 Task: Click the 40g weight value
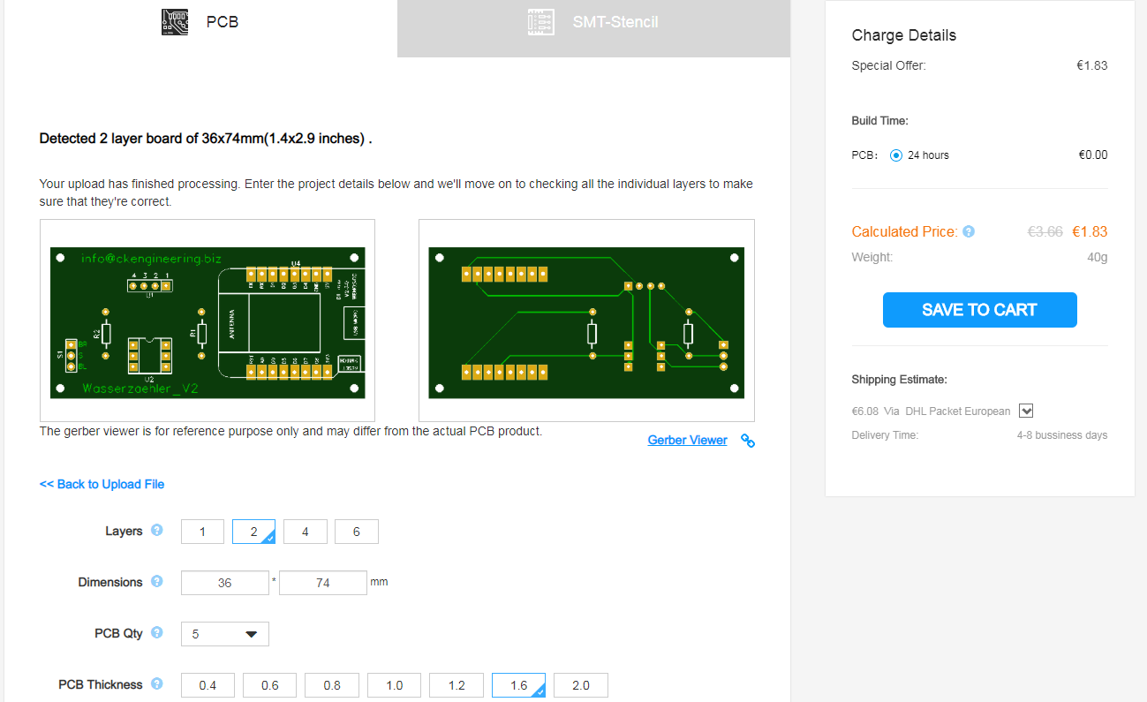[x=1098, y=257]
